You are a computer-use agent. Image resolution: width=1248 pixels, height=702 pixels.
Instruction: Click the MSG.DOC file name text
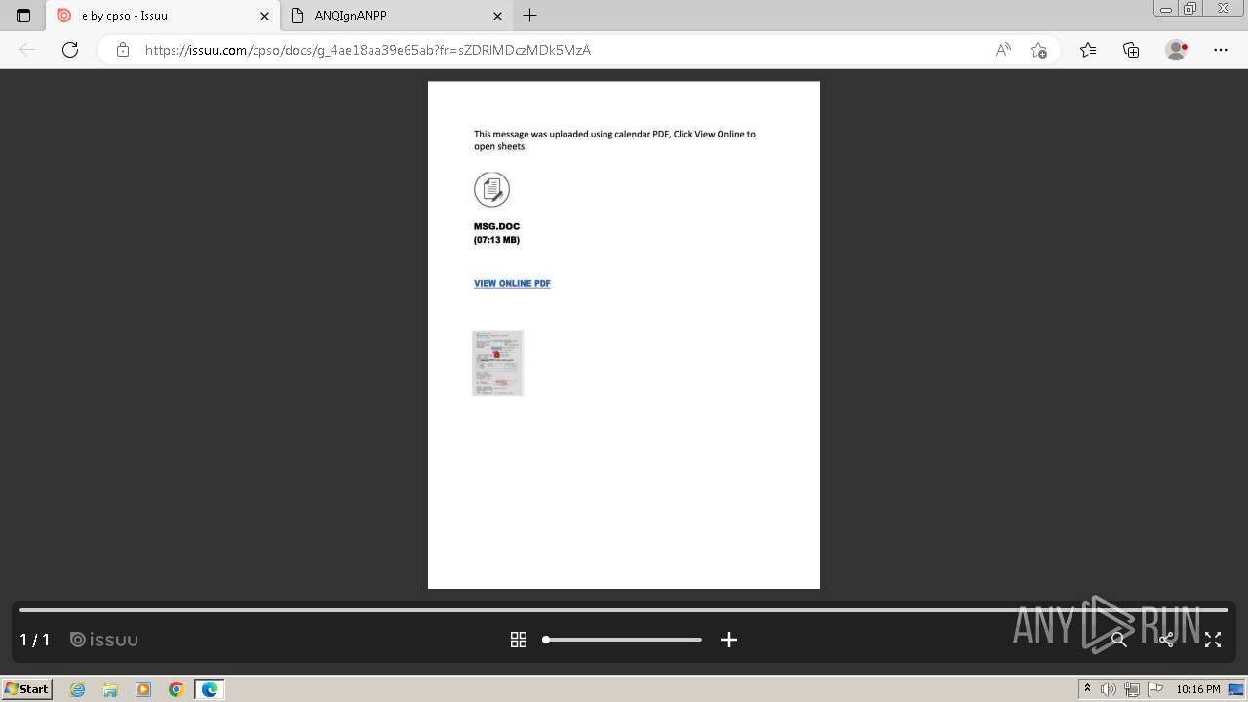pos(496,226)
